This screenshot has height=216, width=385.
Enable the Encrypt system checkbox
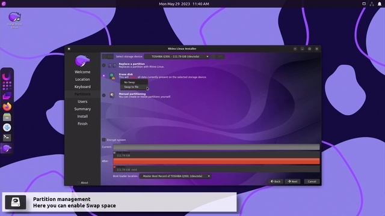pyautogui.click(x=104, y=140)
